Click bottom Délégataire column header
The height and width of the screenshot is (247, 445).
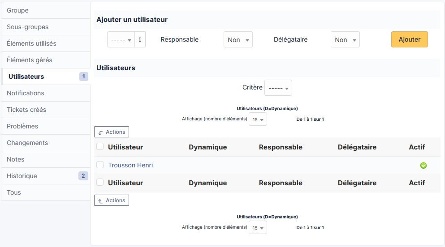click(x=357, y=183)
